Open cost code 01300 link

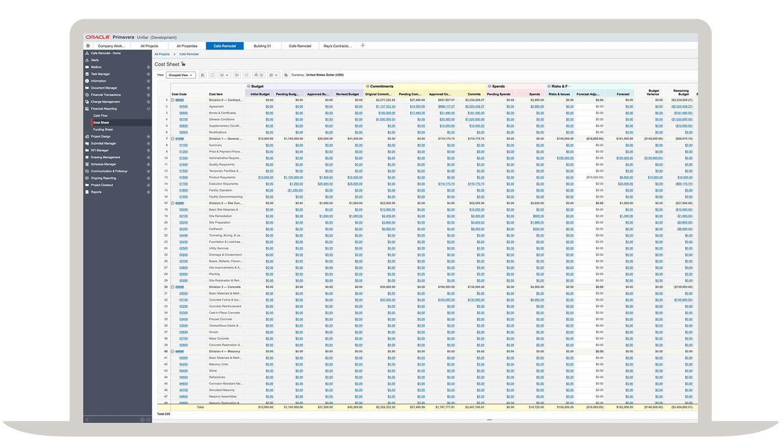pyautogui.click(x=184, y=158)
